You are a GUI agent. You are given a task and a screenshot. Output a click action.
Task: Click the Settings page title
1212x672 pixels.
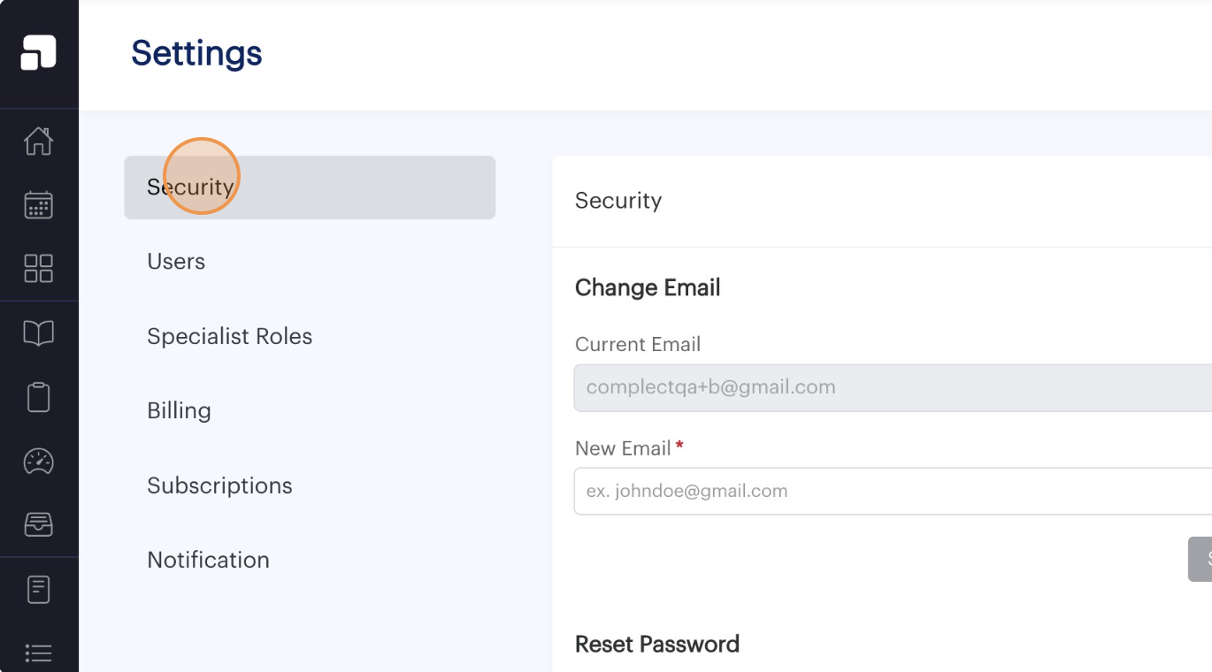[196, 54]
